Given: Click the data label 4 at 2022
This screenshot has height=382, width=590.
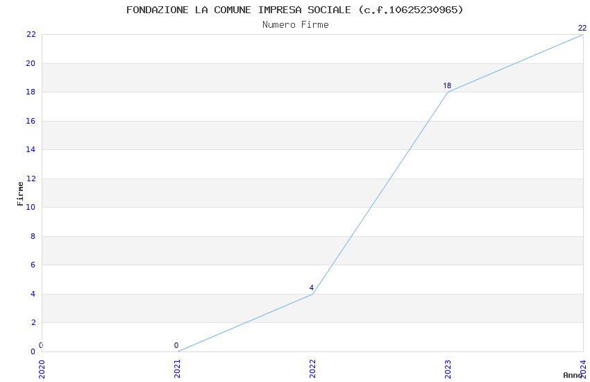Looking at the screenshot, I should [x=312, y=288].
